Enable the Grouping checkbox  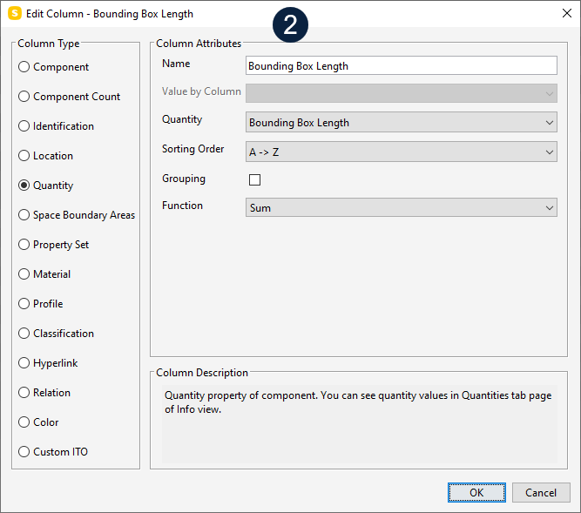click(254, 179)
